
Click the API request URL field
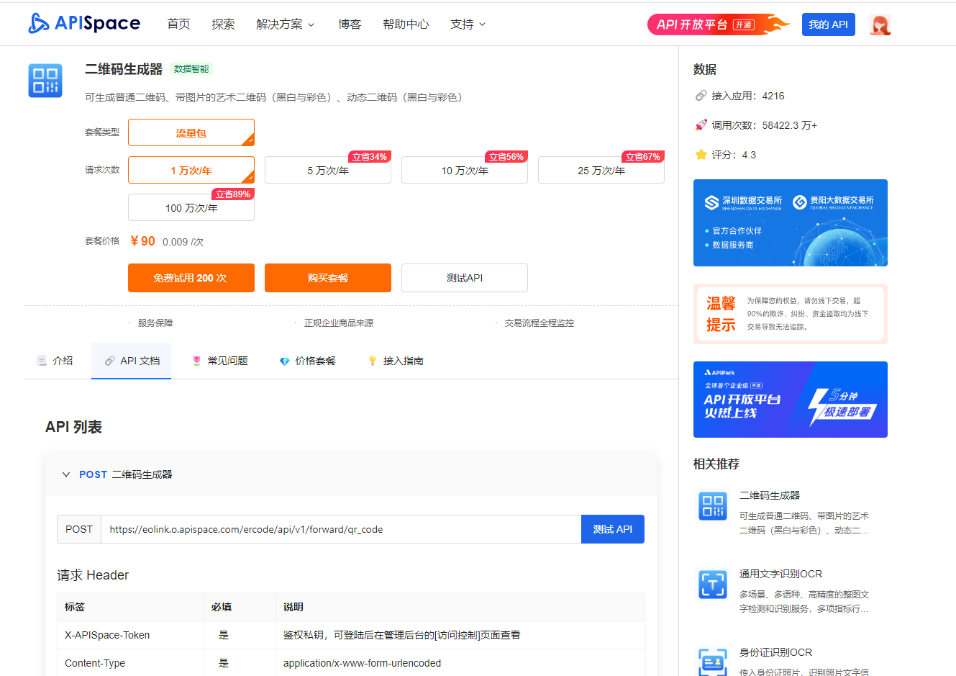(341, 529)
